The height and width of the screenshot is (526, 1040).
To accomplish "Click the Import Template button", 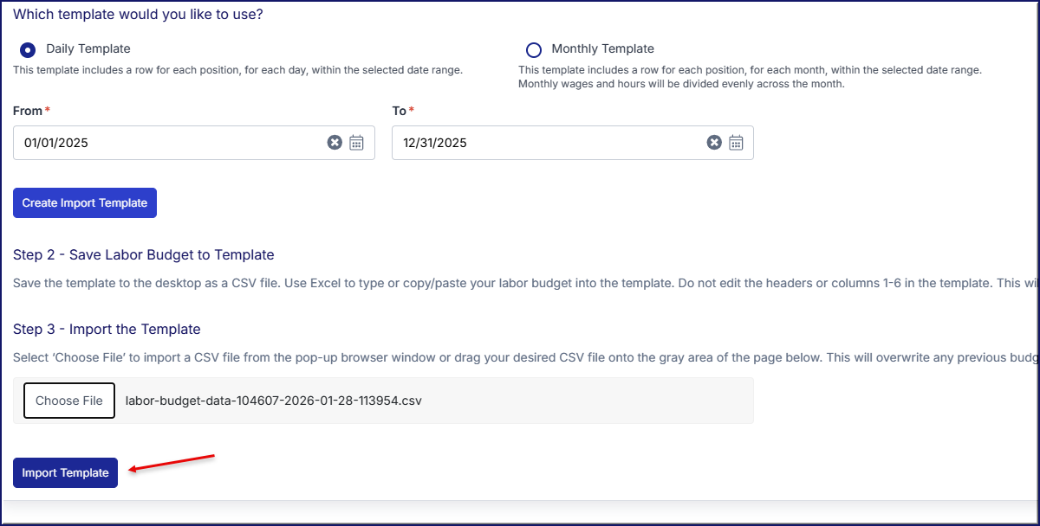I will [x=65, y=472].
